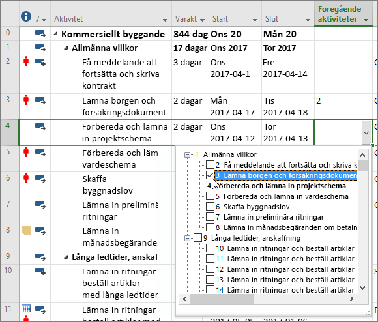Screen dimensions: 378x322
Task: Click the red person icon in row 5
Action: pos(26,152)
